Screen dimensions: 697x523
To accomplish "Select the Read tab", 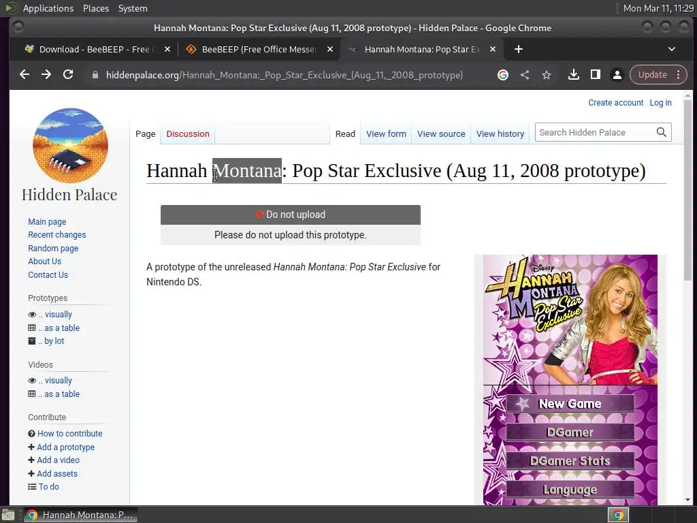I will (345, 134).
